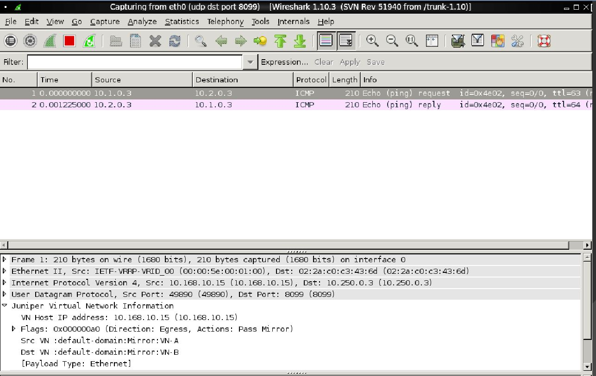
Task: Open the File menu
Action: [x=11, y=21]
